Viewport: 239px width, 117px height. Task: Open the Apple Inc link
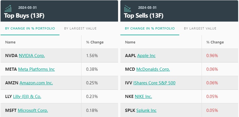[x=146, y=56]
